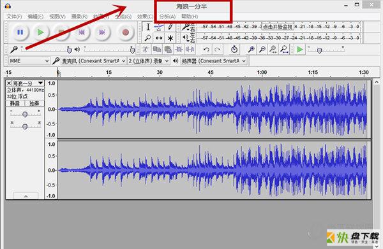
Task: Open the 文件(F) menu
Action: pyautogui.click(x=14, y=17)
